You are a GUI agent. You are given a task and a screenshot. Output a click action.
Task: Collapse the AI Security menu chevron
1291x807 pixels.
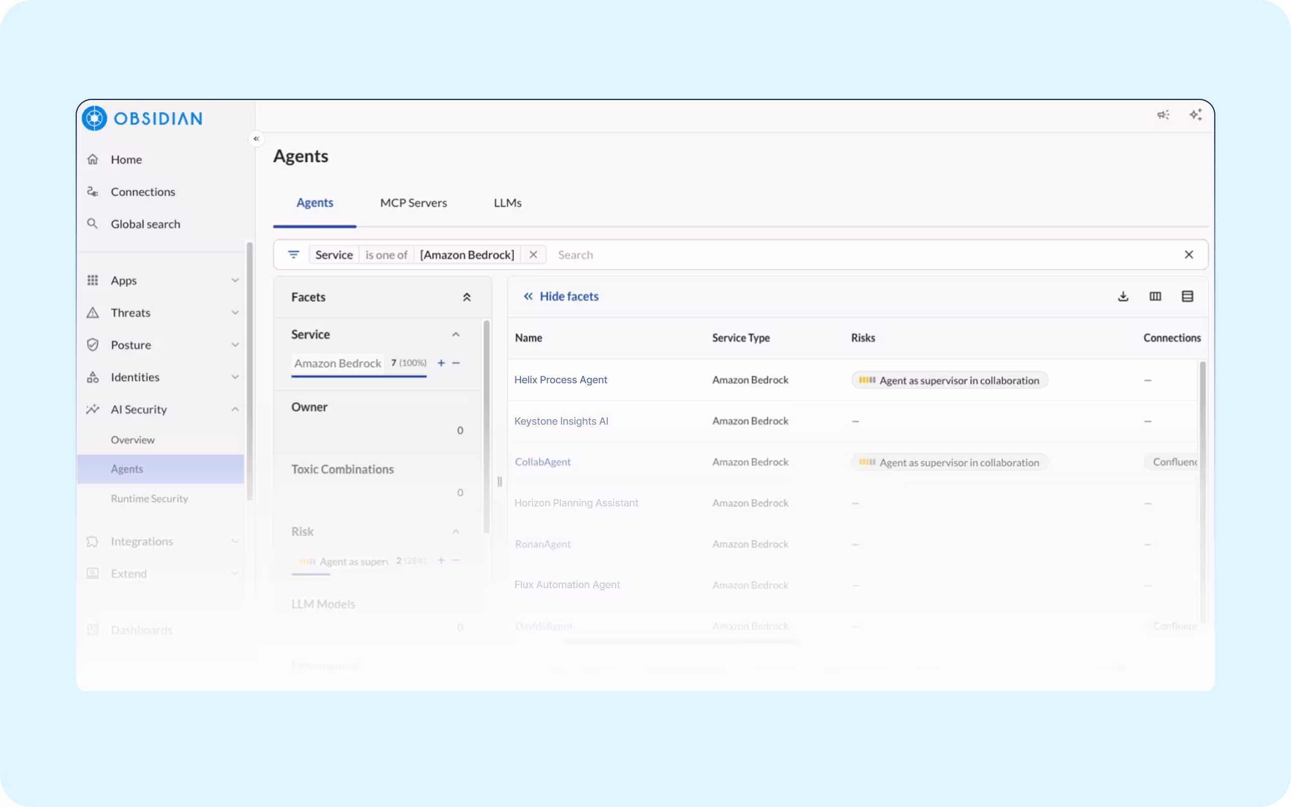point(236,410)
